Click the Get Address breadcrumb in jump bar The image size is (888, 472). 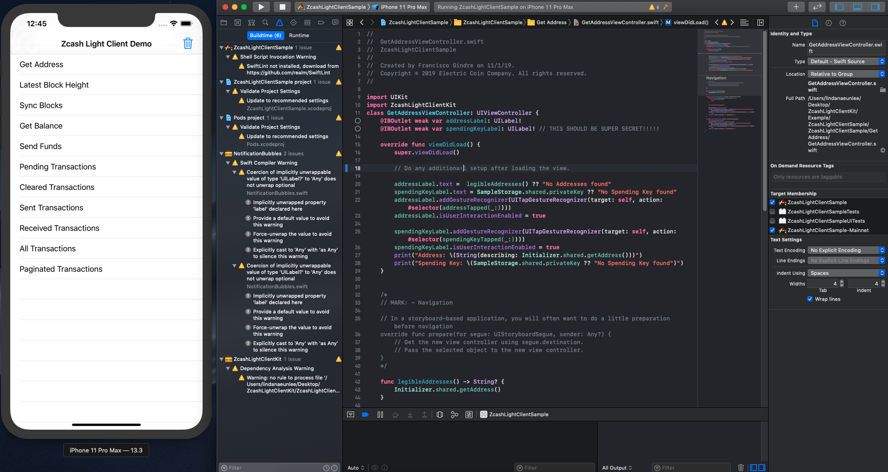[x=547, y=22]
